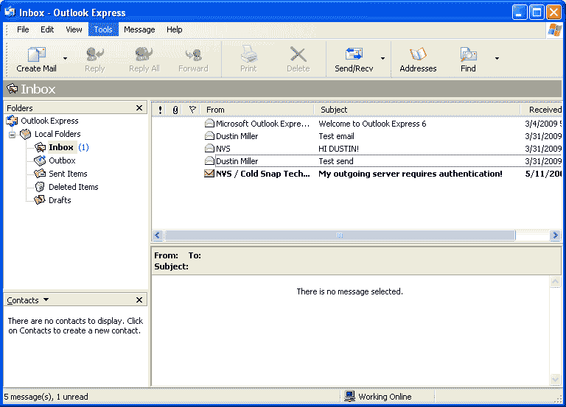
Task: Open the Contacts dropdown arrow
Action: tap(46, 300)
